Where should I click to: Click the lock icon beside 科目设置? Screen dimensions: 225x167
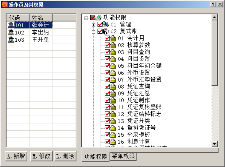click(113, 59)
